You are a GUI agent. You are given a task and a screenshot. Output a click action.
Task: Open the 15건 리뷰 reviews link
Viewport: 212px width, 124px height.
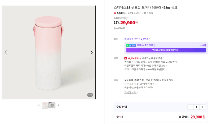[148, 13]
